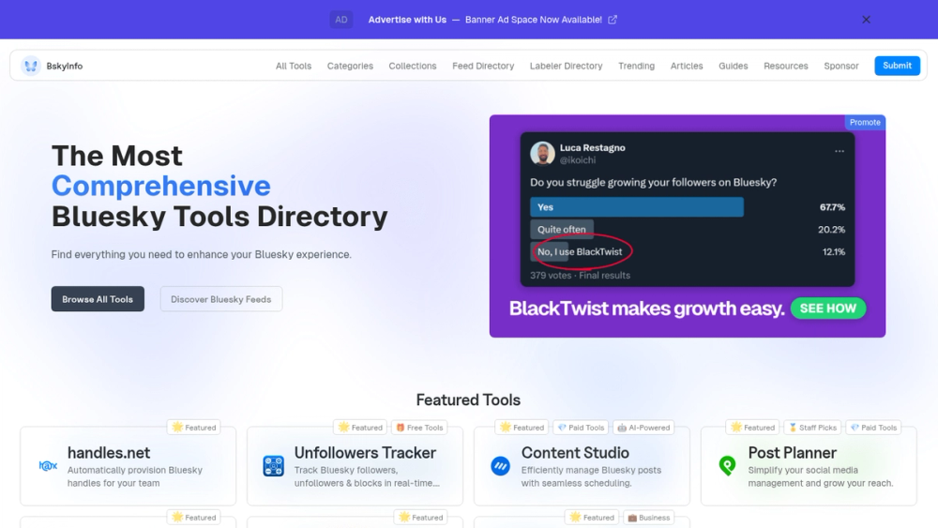This screenshot has height=528, width=938.
Task: Select the No, I use BlackTwist poll option
Action: pos(580,251)
